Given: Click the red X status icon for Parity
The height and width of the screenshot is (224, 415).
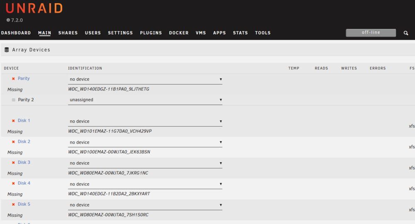Looking at the screenshot, I should tap(13, 78).
